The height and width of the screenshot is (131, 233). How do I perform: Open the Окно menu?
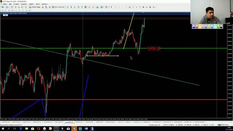coord(38,4)
